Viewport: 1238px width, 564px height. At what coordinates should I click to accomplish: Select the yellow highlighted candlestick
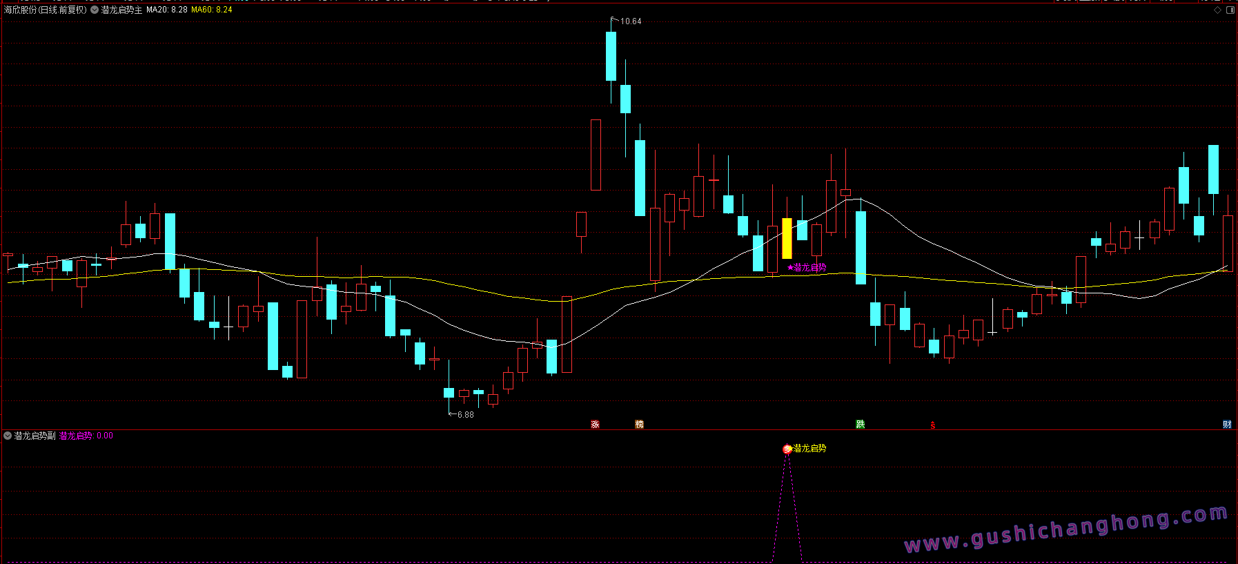pos(787,238)
